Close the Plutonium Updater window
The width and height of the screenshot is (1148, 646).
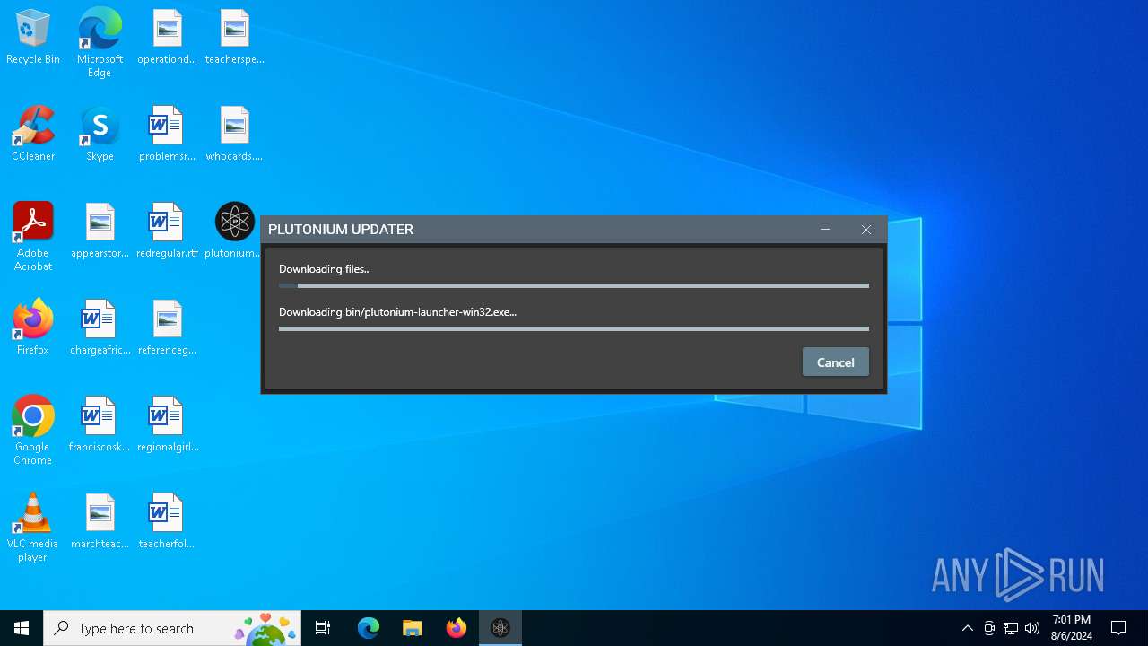point(866,230)
